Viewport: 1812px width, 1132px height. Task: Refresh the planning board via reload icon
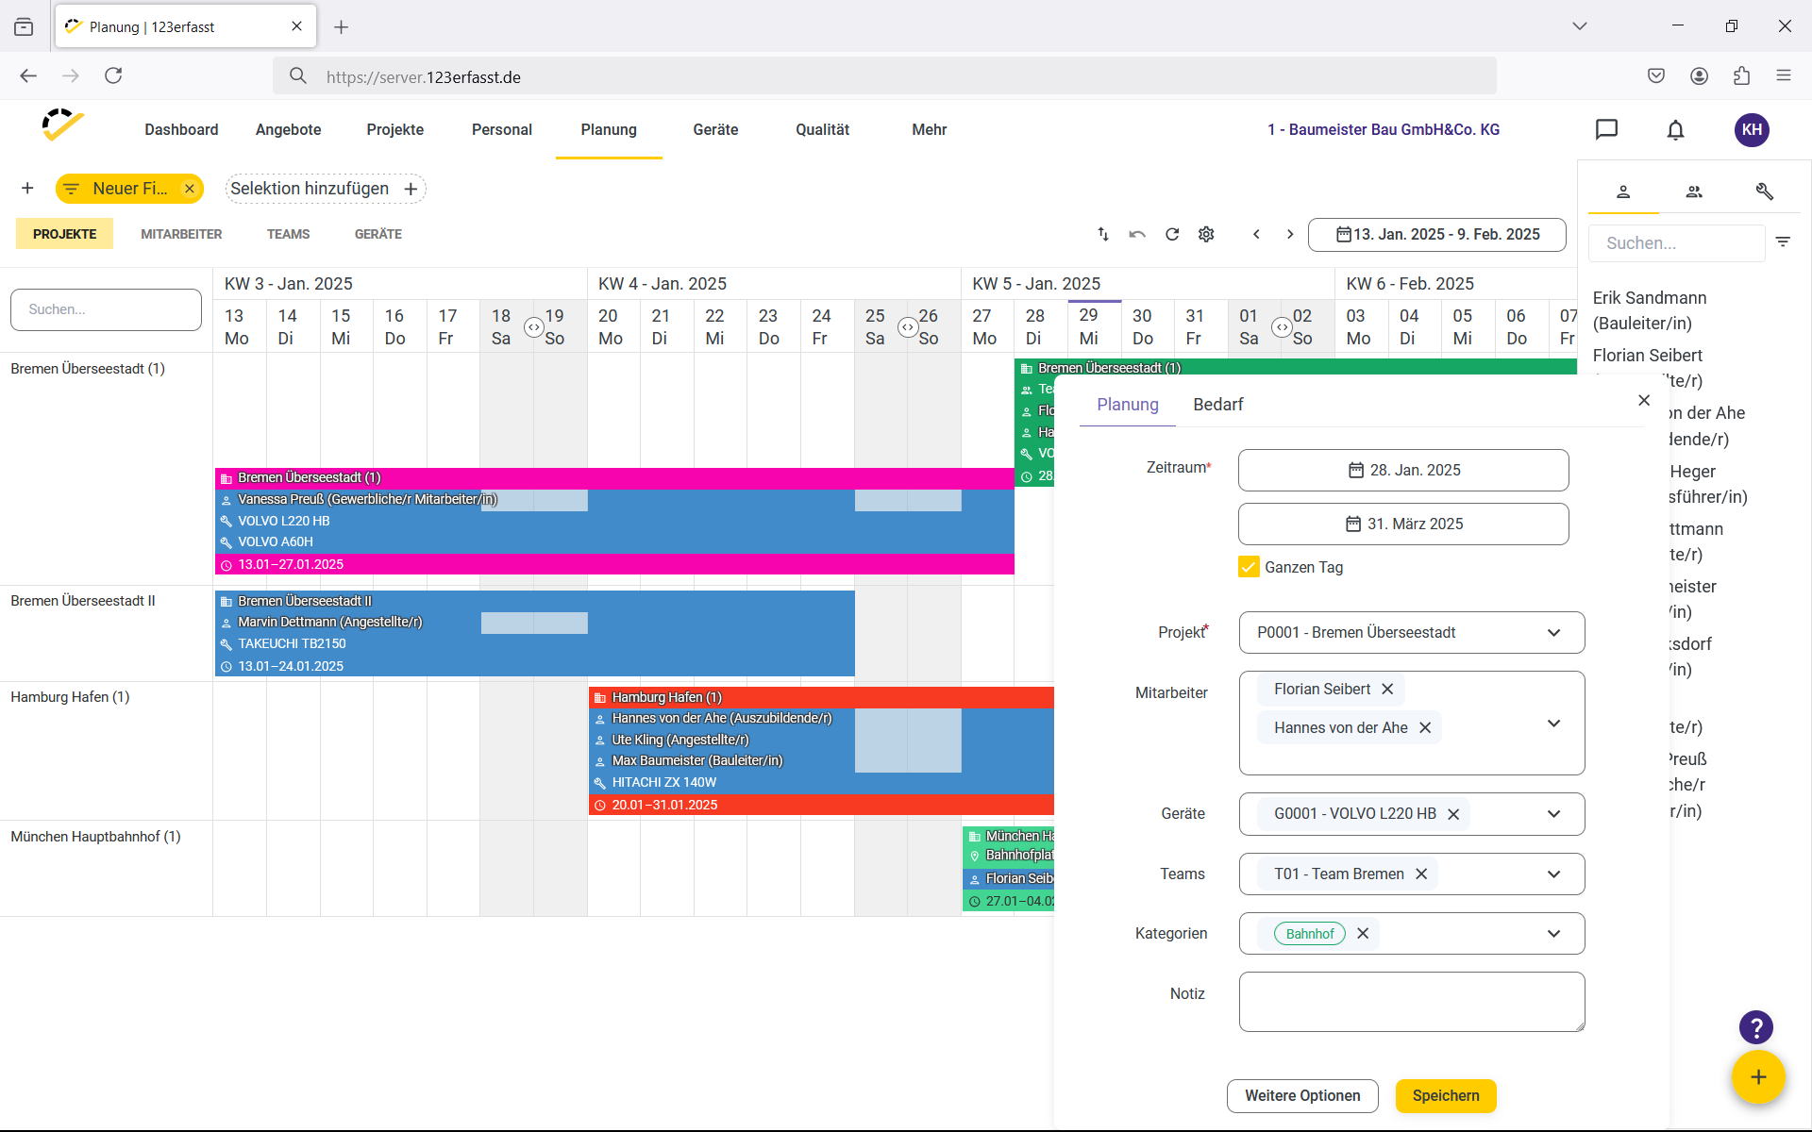[1172, 234]
